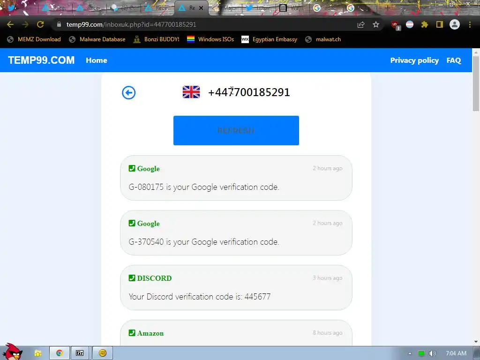Image resolution: width=480 pixels, height=360 pixels.
Task: Toggle the browser side panel icon
Action: tap(440, 24)
